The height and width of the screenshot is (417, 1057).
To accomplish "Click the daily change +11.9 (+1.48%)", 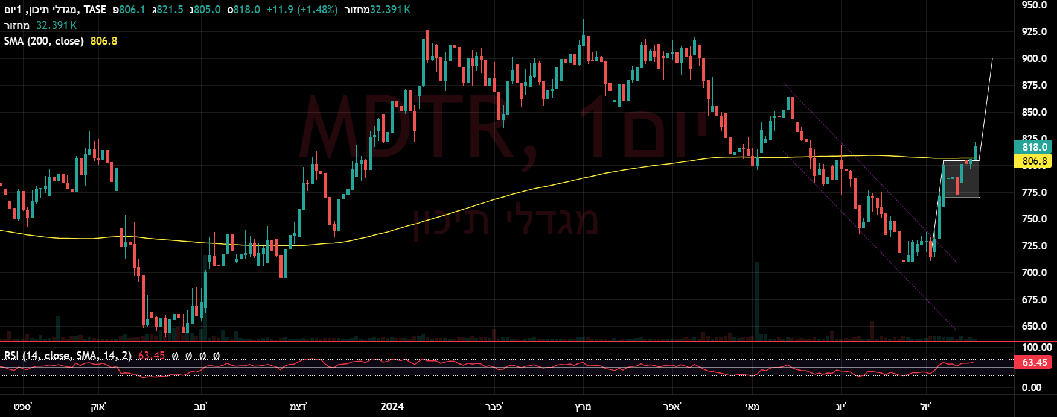I will point(302,10).
